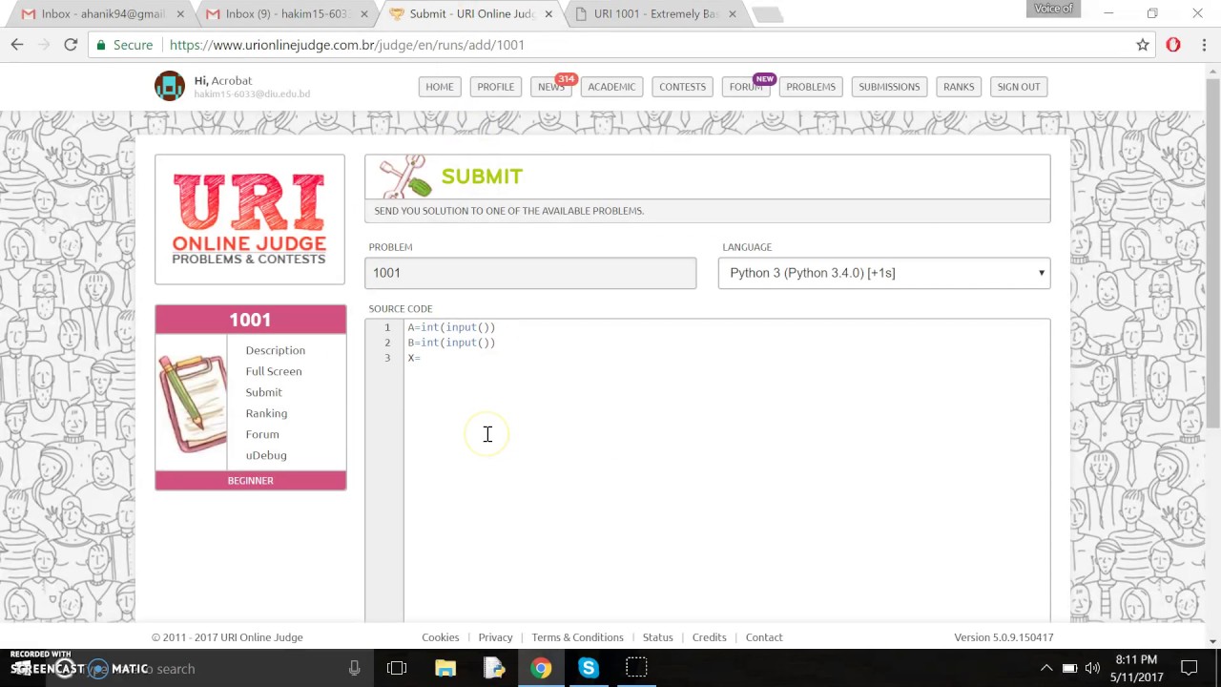Screen dimensions: 1221x687
Task: Go back using the browser back arrow
Action: pyautogui.click(x=17, y=45)
